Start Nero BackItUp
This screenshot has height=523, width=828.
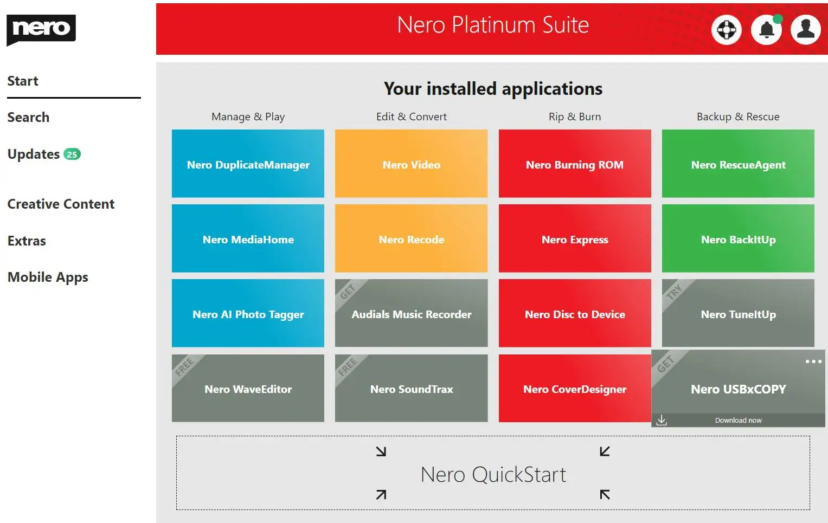pos(738,238)
